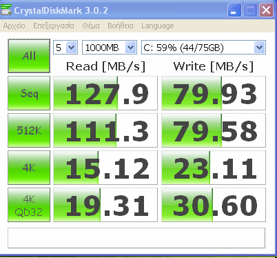Open the Επεξεργασία menu
Viewport: 277px width, 258px height.
click(x=54, y=26)
